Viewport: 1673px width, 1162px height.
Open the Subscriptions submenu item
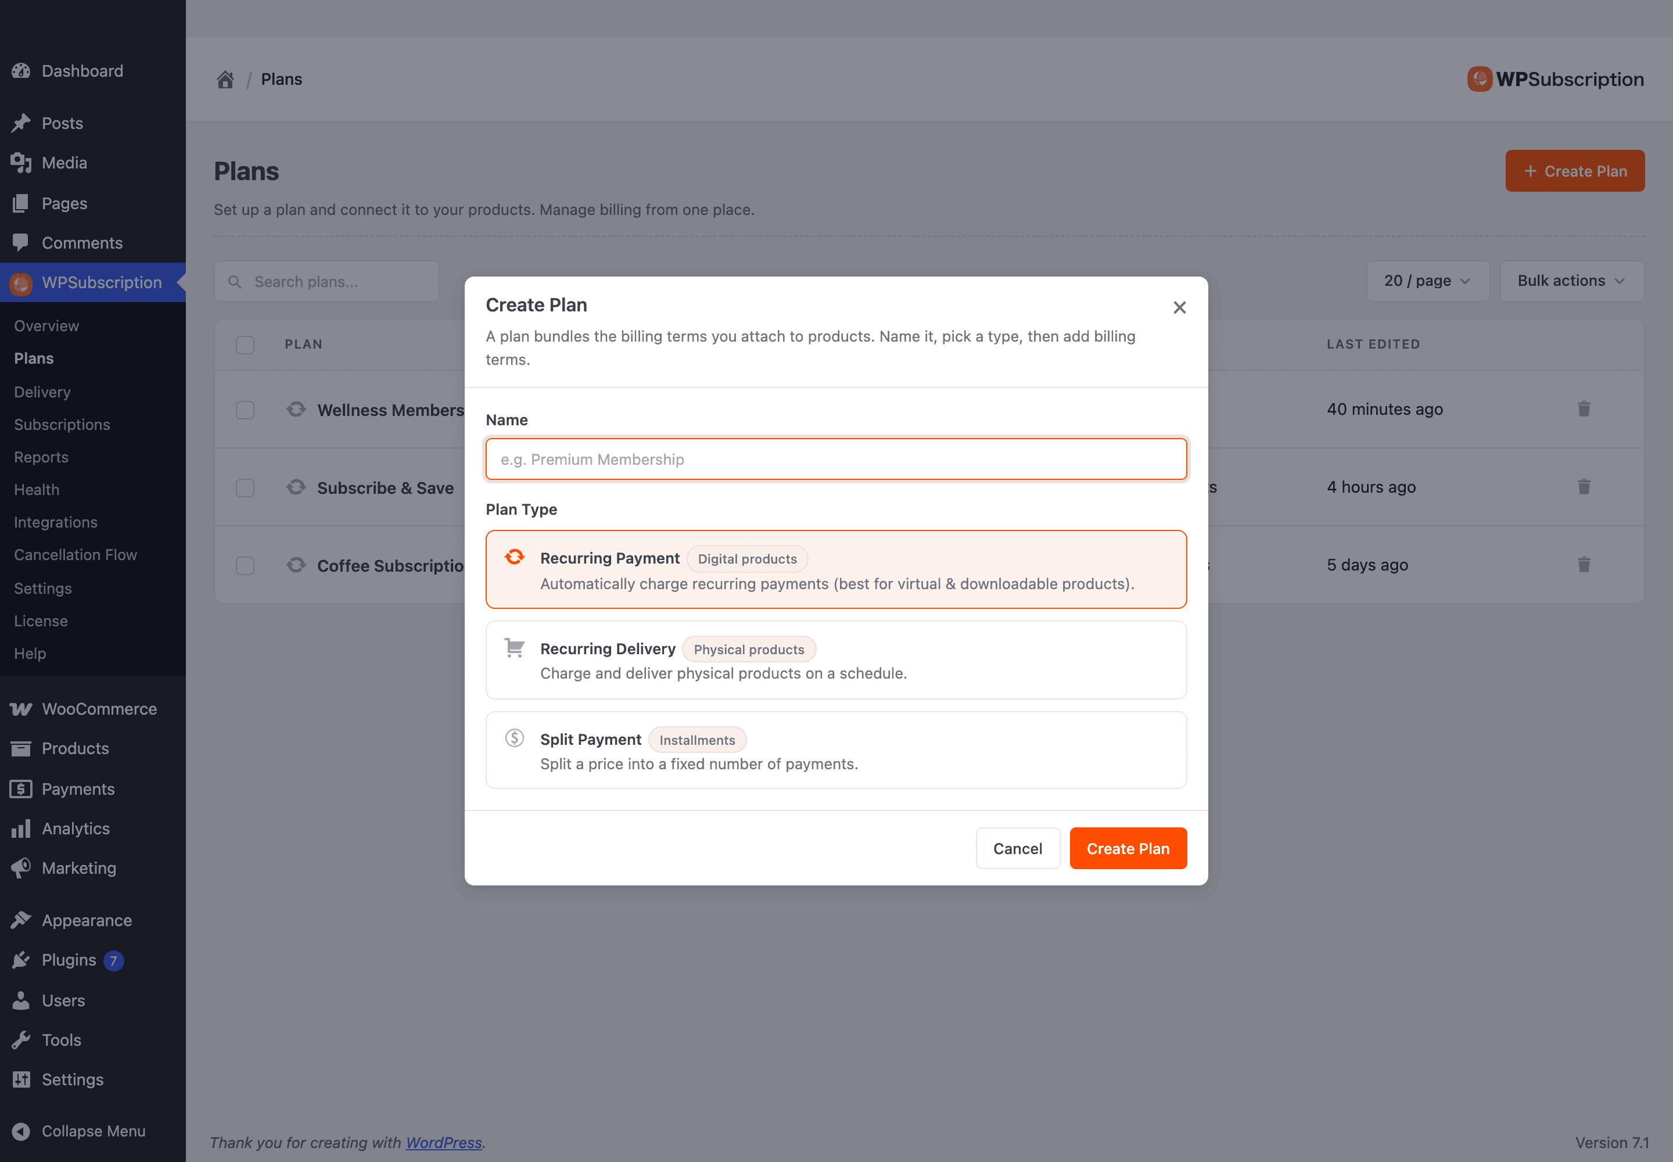click(62, 425)
